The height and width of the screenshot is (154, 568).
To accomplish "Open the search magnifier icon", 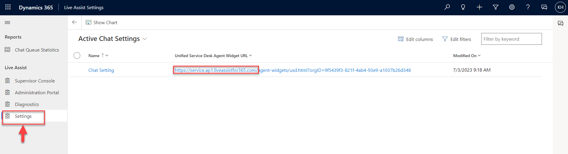I will [x=447, y=7].
